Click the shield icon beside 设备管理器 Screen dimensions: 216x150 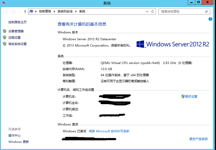(x=5, y=31)
